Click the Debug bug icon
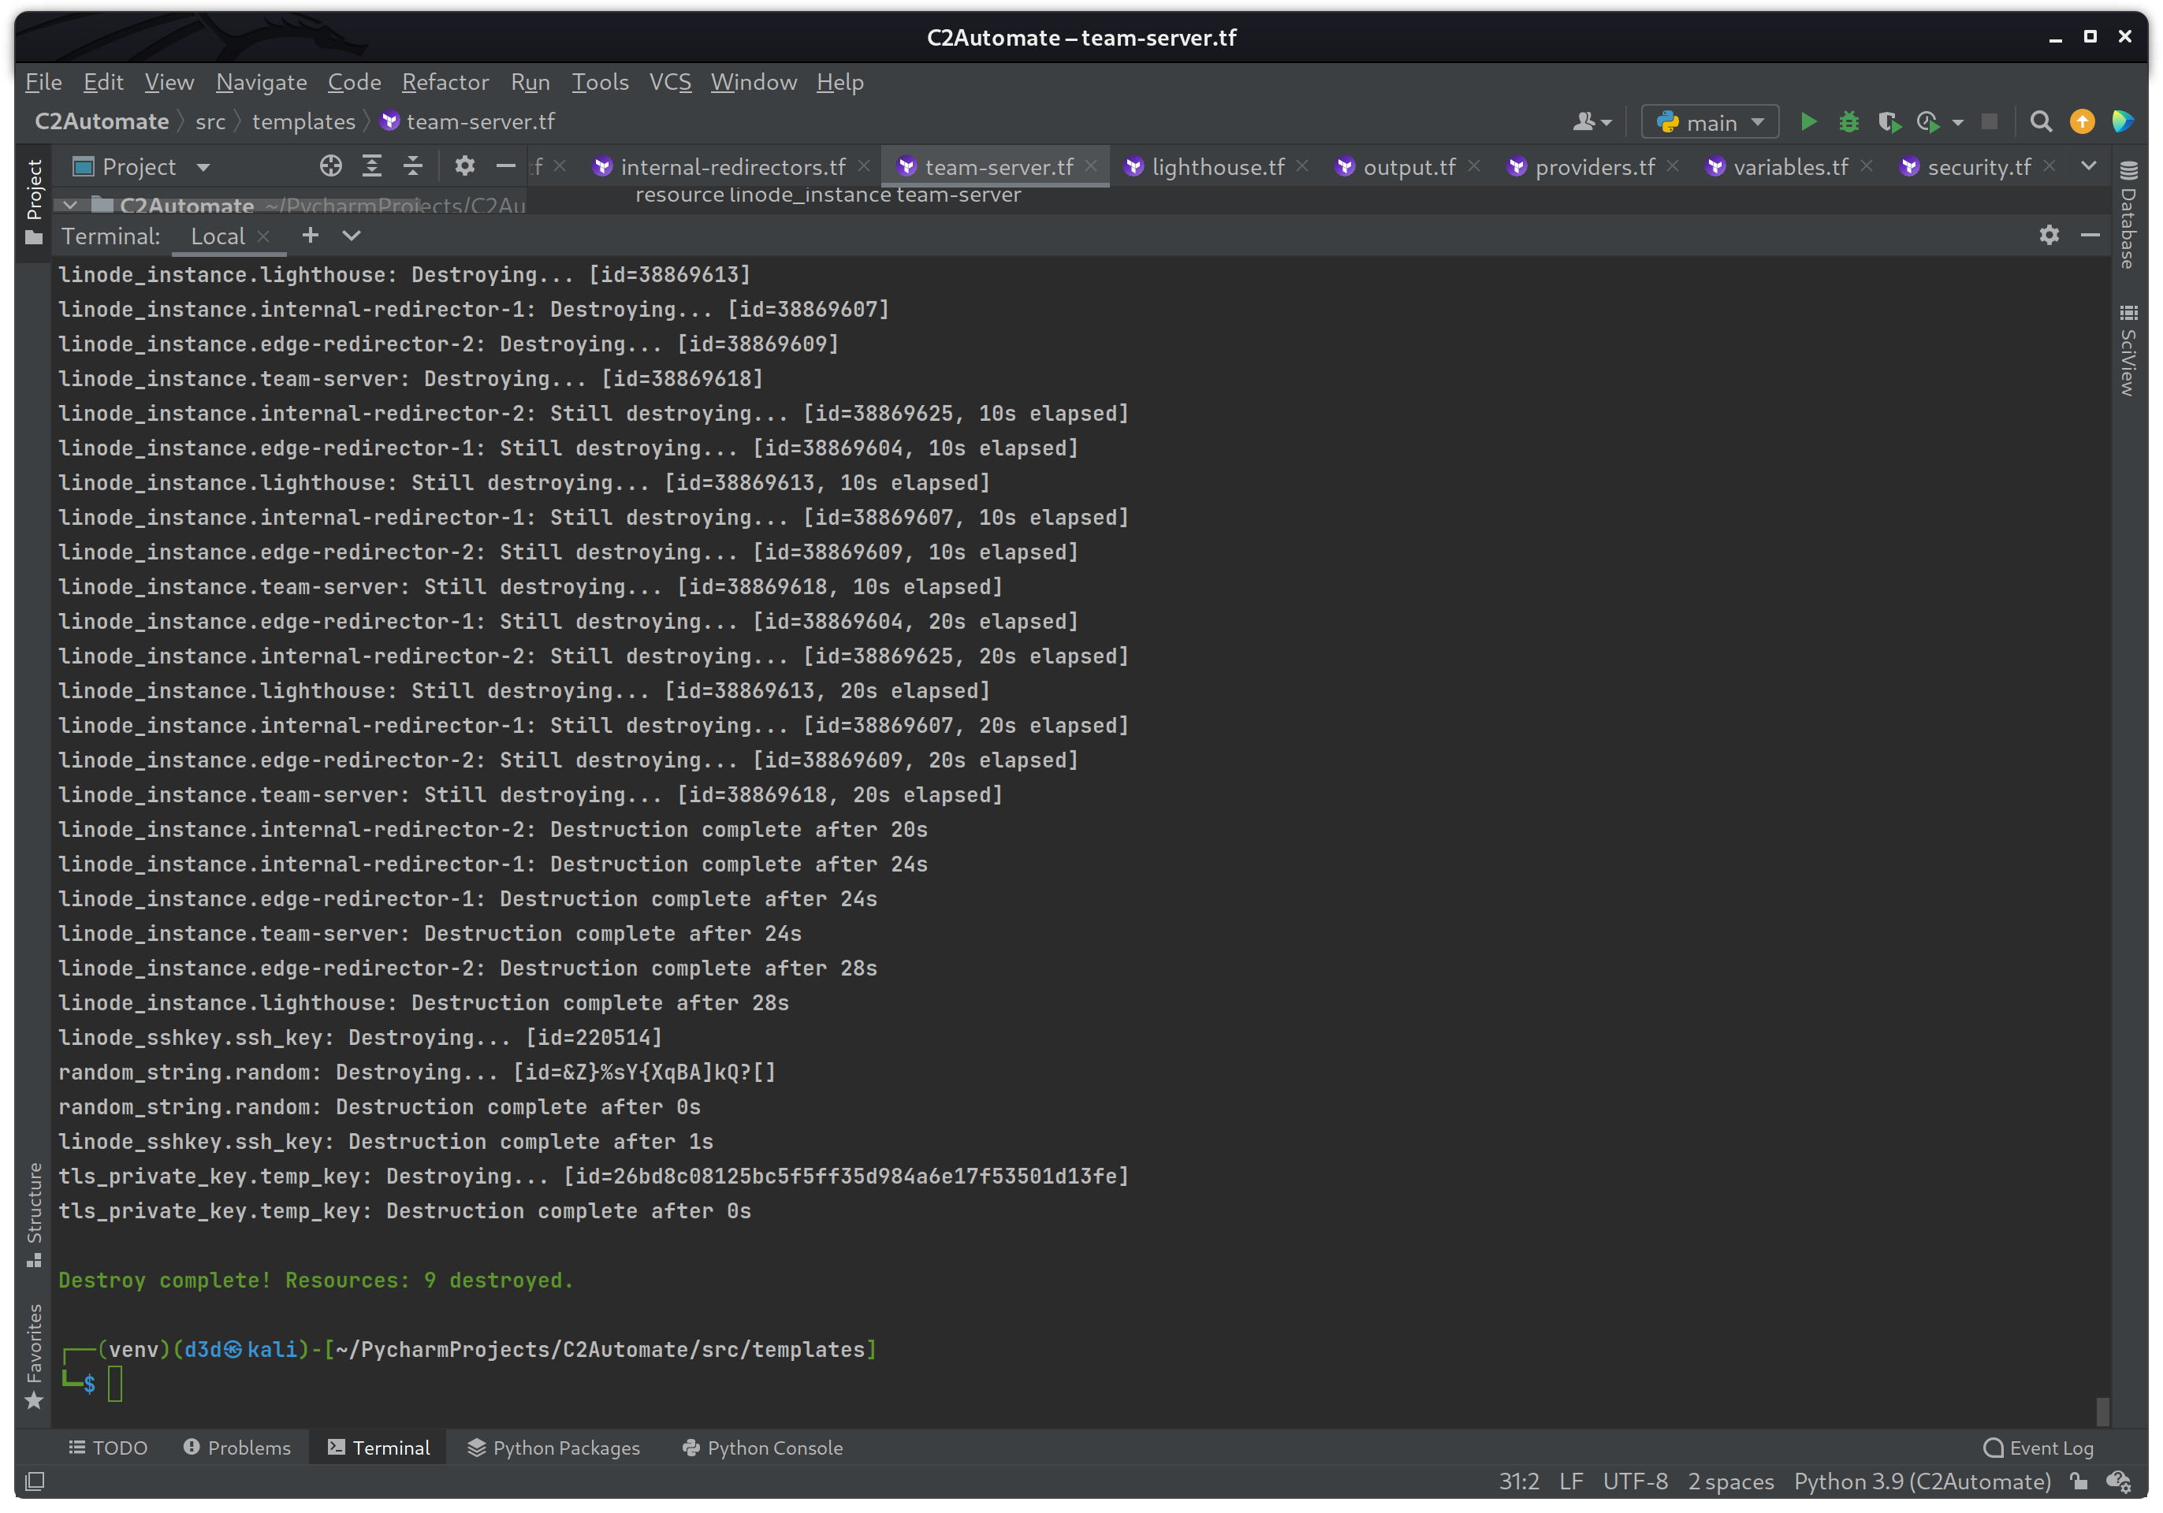 (1848, 121)
